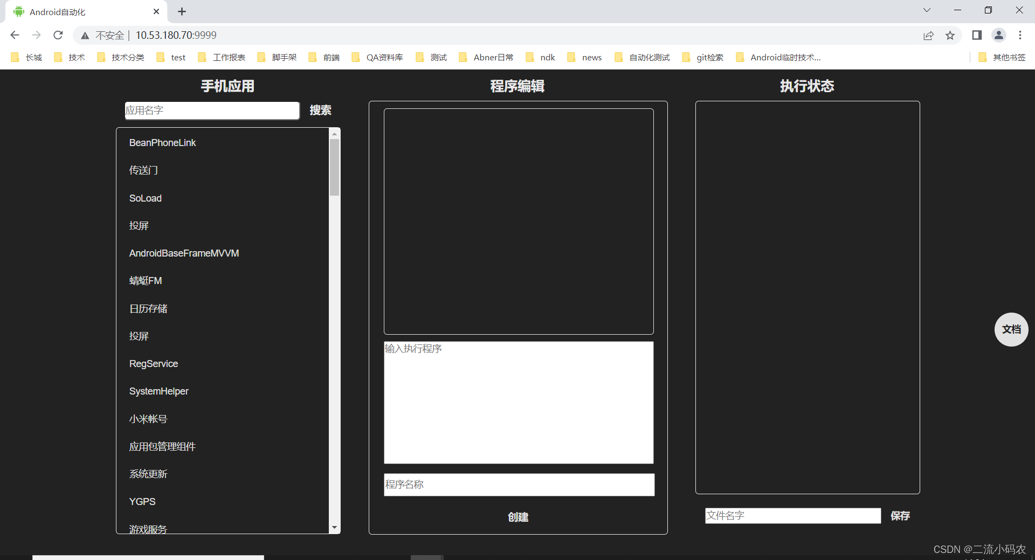Screen dimensions: 1035x560
Task: Click the browser forward arrow
Action: pyautogui.click(x=36, y=35)
